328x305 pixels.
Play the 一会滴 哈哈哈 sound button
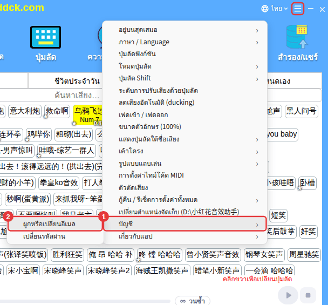[269, 270]
